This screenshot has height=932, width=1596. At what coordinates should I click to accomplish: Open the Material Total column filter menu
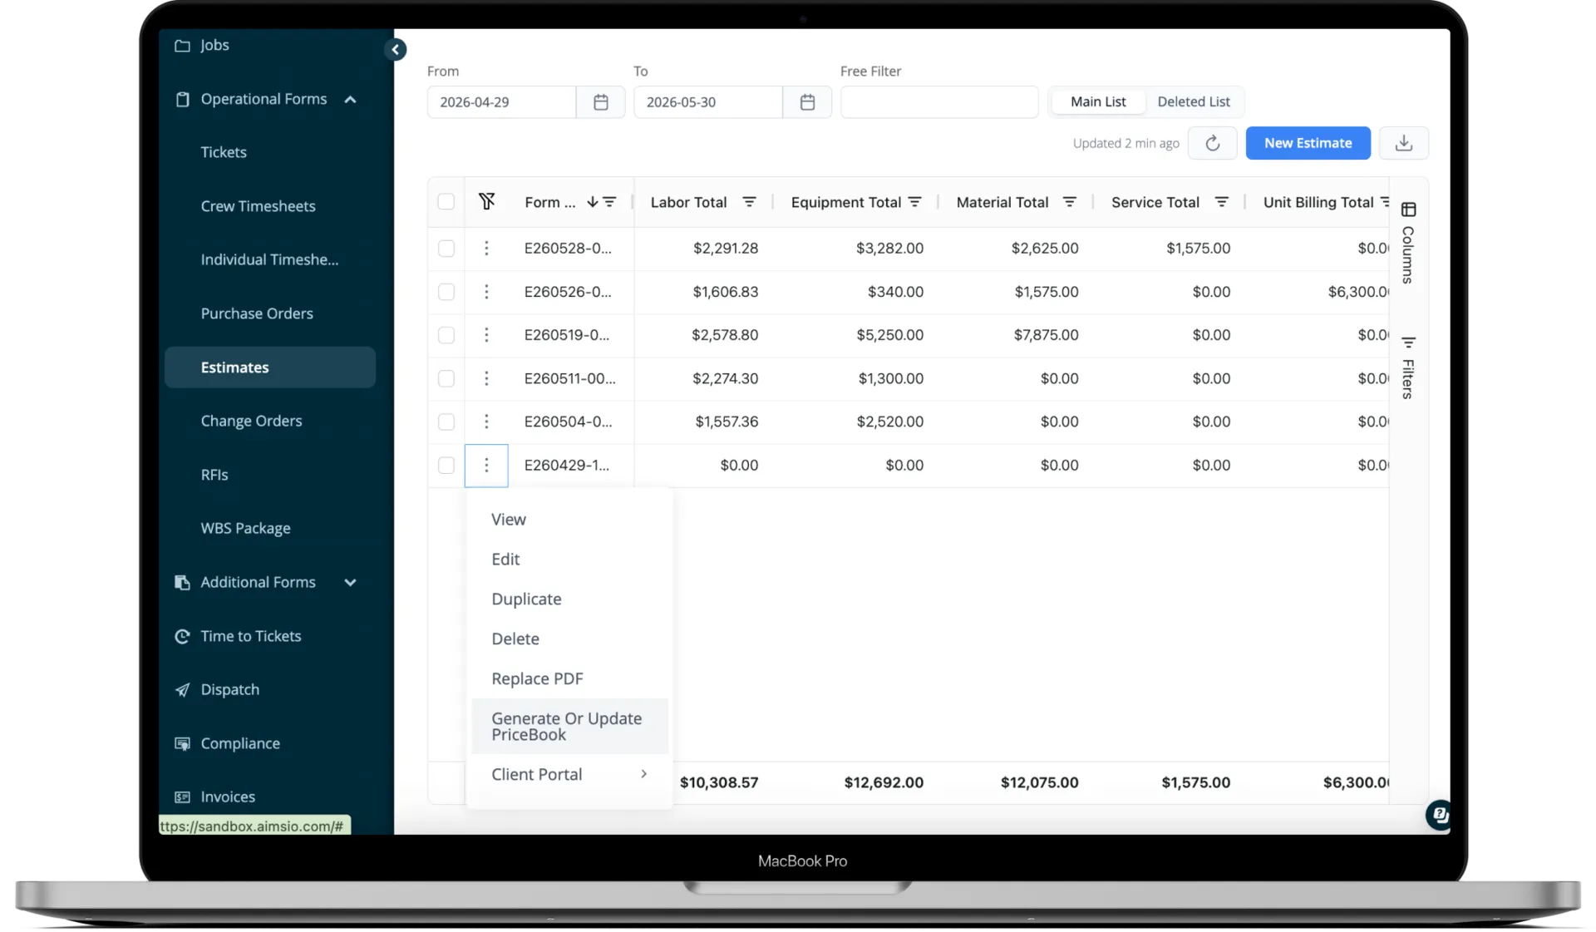click(x=1070, y=202)
